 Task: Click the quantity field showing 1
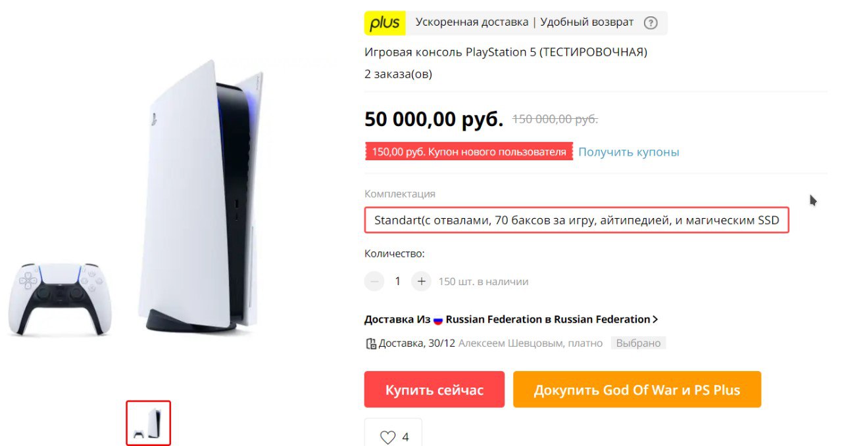(397, 281)
